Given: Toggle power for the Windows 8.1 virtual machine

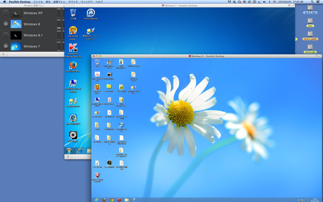Looking at the screenshot, I should [6, 35].
